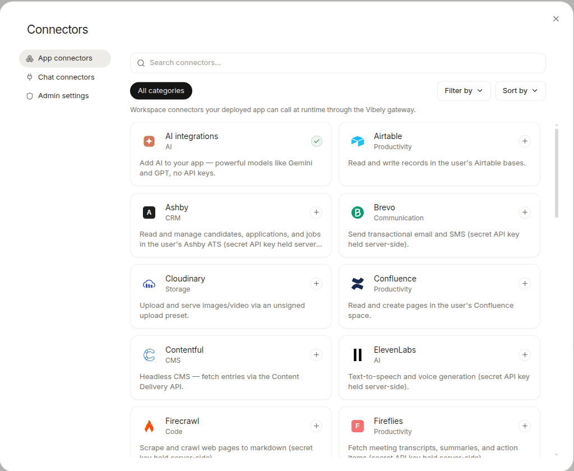574x471 pixels.
Task: Add the Airtable connector with plus icon
Action: [x=525, y=141]
